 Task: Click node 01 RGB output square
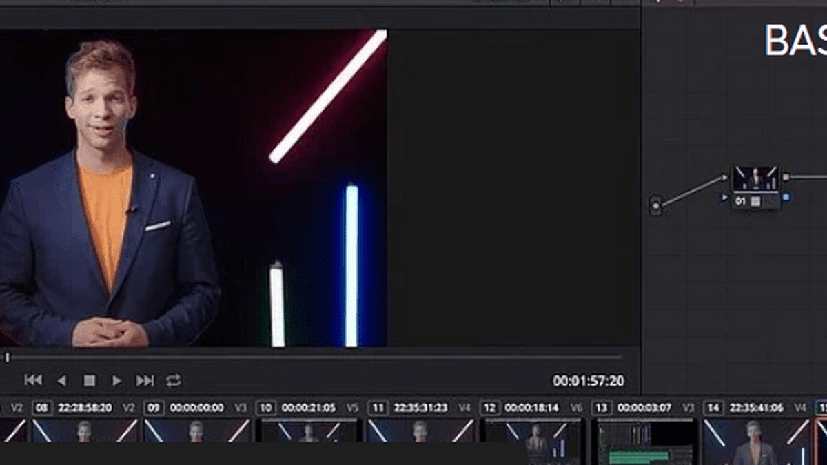pos(786,177)
